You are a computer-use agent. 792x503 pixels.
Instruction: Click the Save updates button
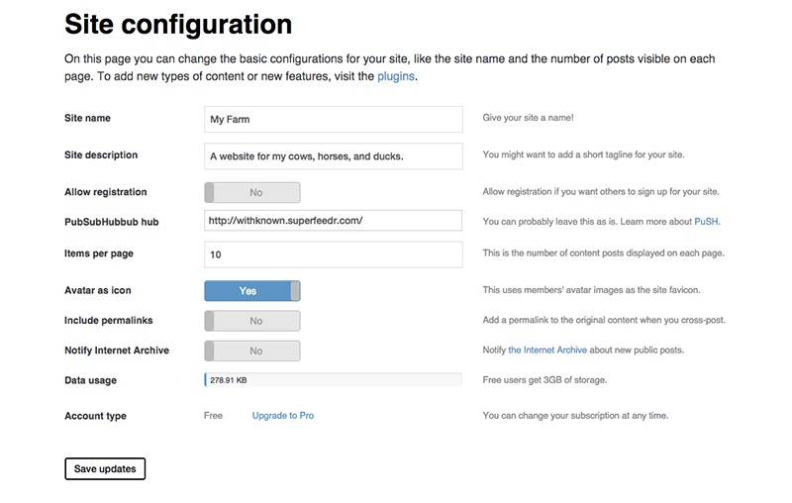pyautogui.click(x=105, y=468)
